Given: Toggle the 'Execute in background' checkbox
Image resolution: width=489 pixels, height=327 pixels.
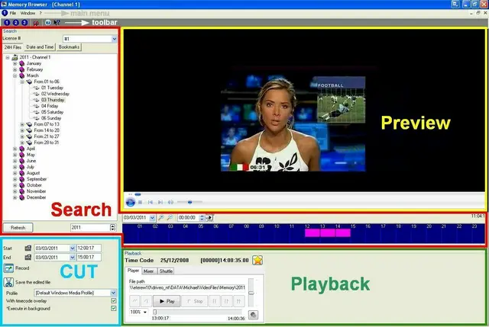Looking at the screenshot, I should pyautogui.click(x=114, y=309).
